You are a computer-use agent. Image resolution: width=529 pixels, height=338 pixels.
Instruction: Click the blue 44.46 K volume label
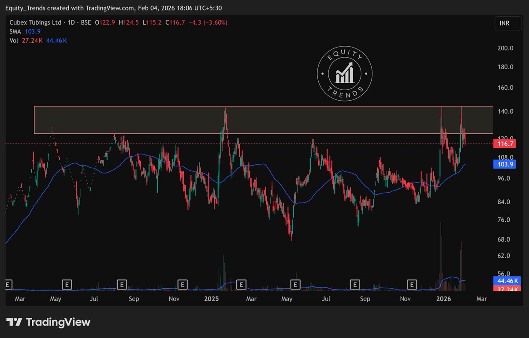pos(508,280)
